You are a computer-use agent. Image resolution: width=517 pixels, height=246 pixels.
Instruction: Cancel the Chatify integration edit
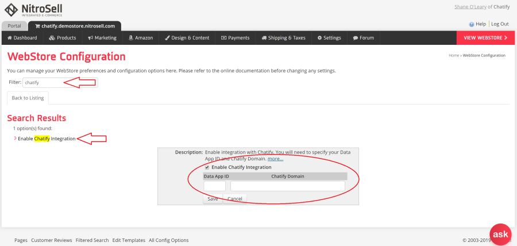235,199
